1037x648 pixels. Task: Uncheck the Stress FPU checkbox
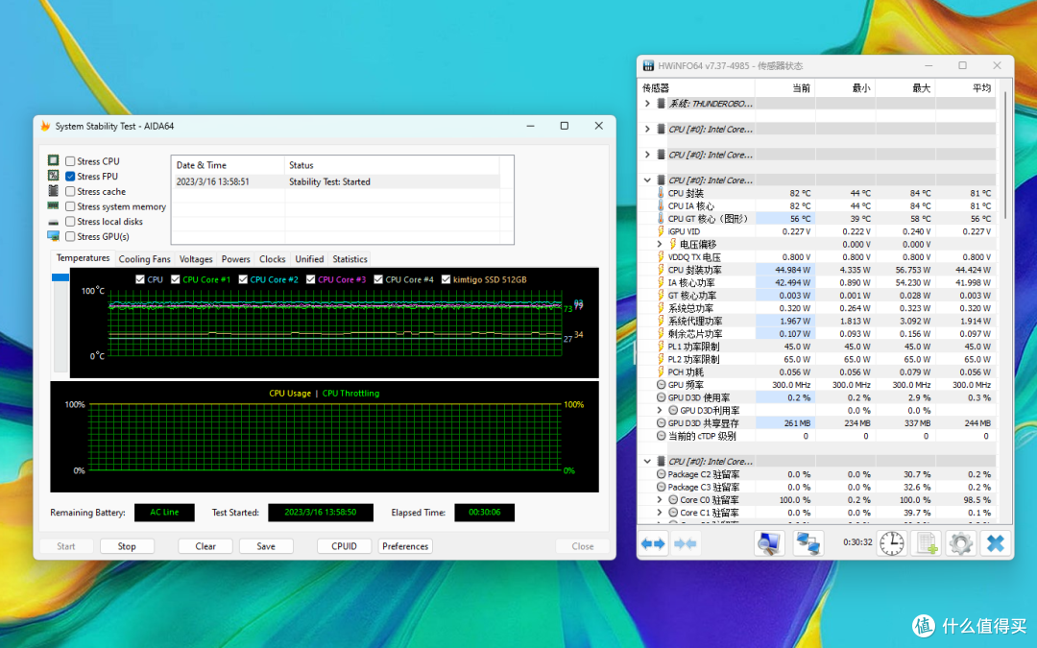point(70,176)
